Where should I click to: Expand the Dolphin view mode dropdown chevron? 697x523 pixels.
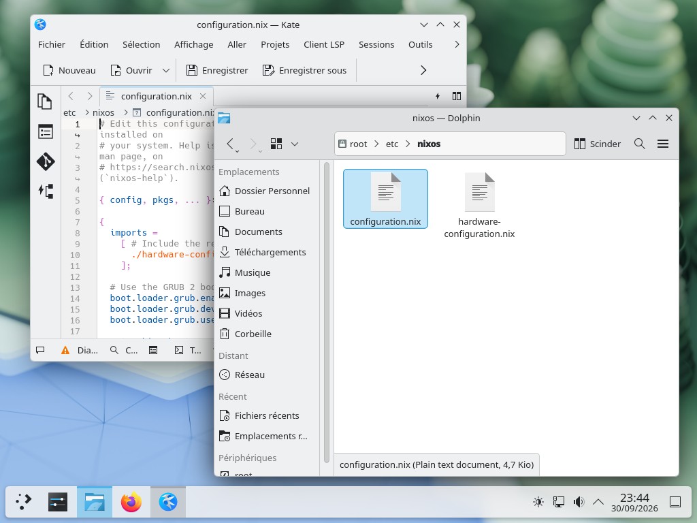(x=294, y=144)
